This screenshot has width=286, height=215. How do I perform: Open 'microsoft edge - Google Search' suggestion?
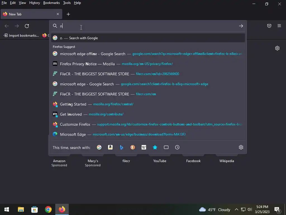coord(148,84)
